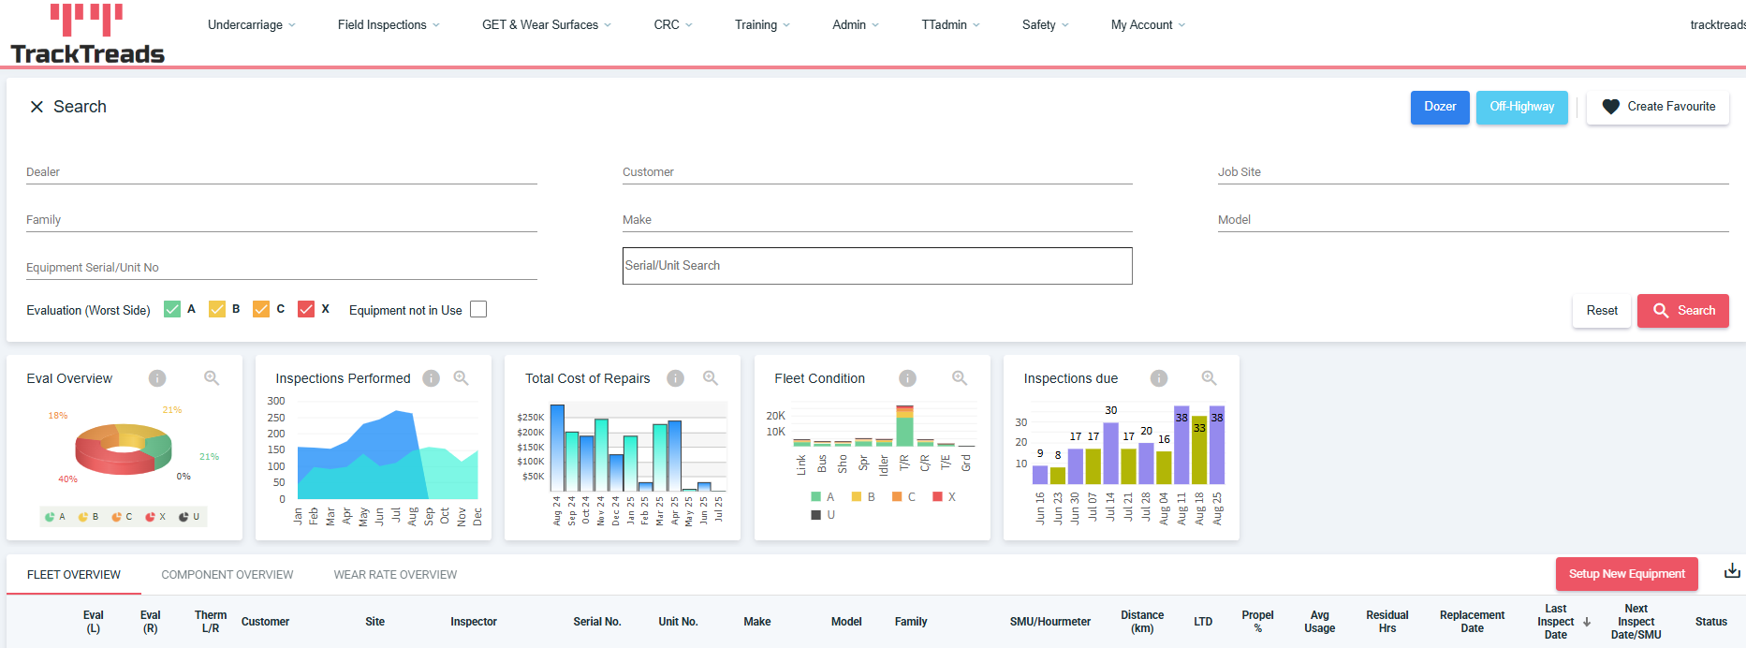The image size is (1746, 648).
Task: Download fleet overview via export icon
Action: point(1732,571)
